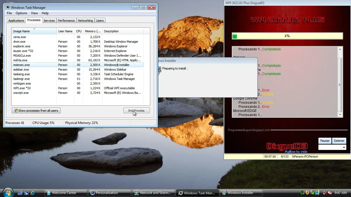This screenshot has width=351, height=197.
Task: Select the WPI.exe *32 process row
Action: point(77,88)
